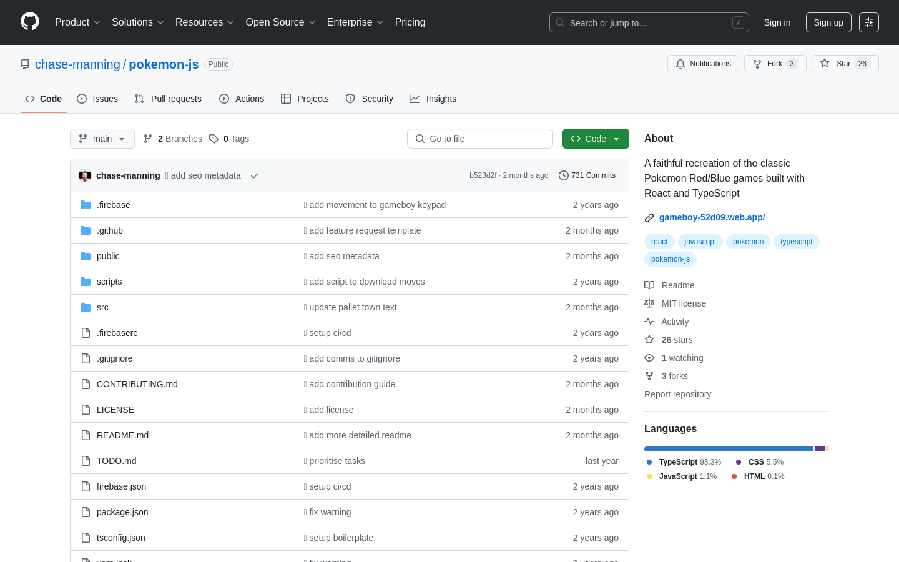Click the file icon beside LICENSE
This screenshot has height=562, width=899.
(x=86, y=410)
